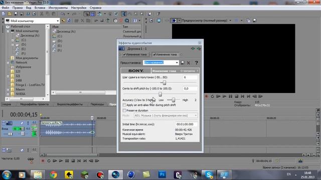Viewport: 321px width, 180px height.
Task: Open plug-in help question mark
Action: click(196, 62)
